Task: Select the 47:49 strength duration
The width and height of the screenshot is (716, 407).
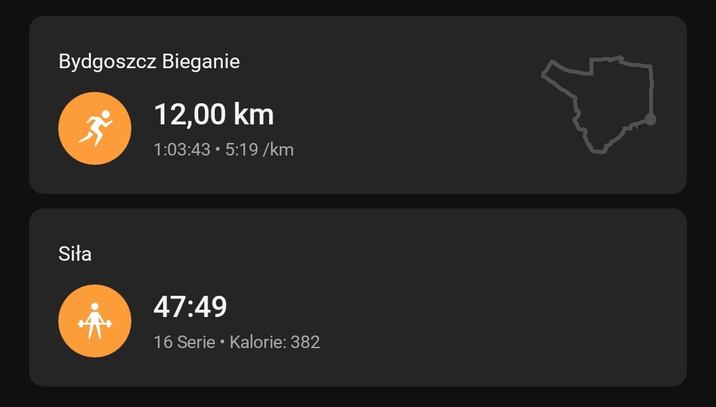Action: (x=190, y=307)
